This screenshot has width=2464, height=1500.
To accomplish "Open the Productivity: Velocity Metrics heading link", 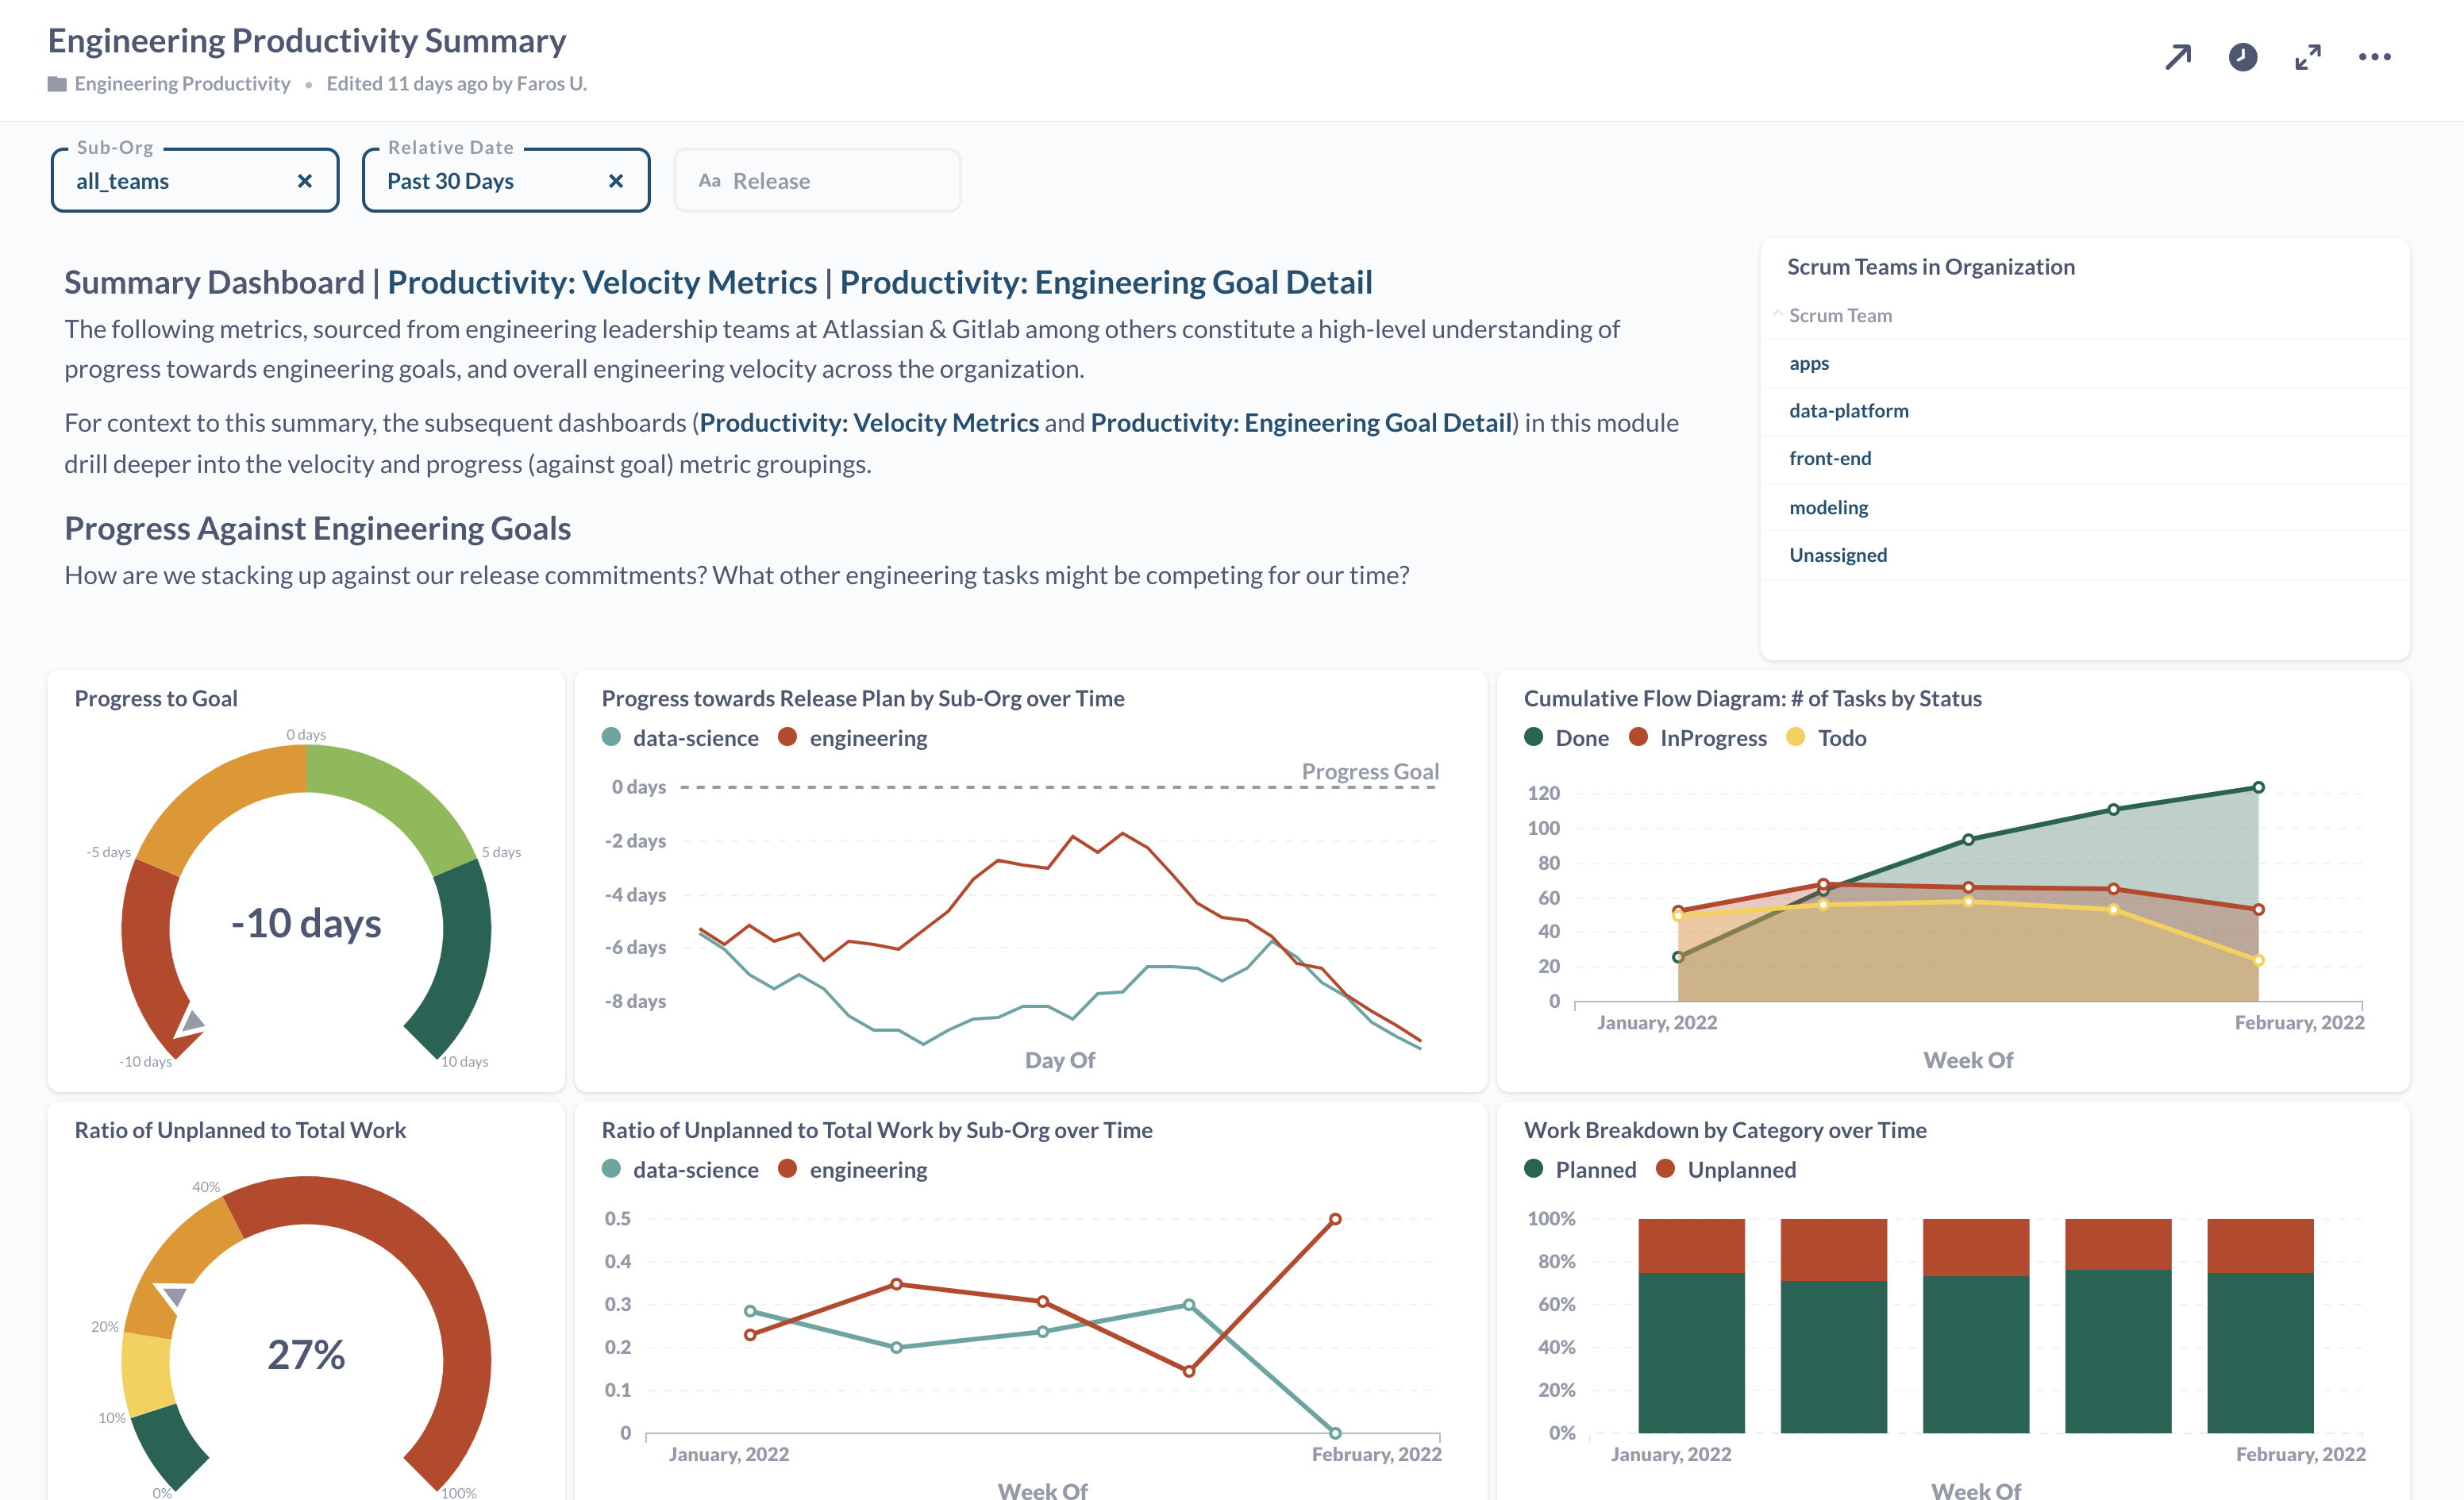I will coord(602,283).
